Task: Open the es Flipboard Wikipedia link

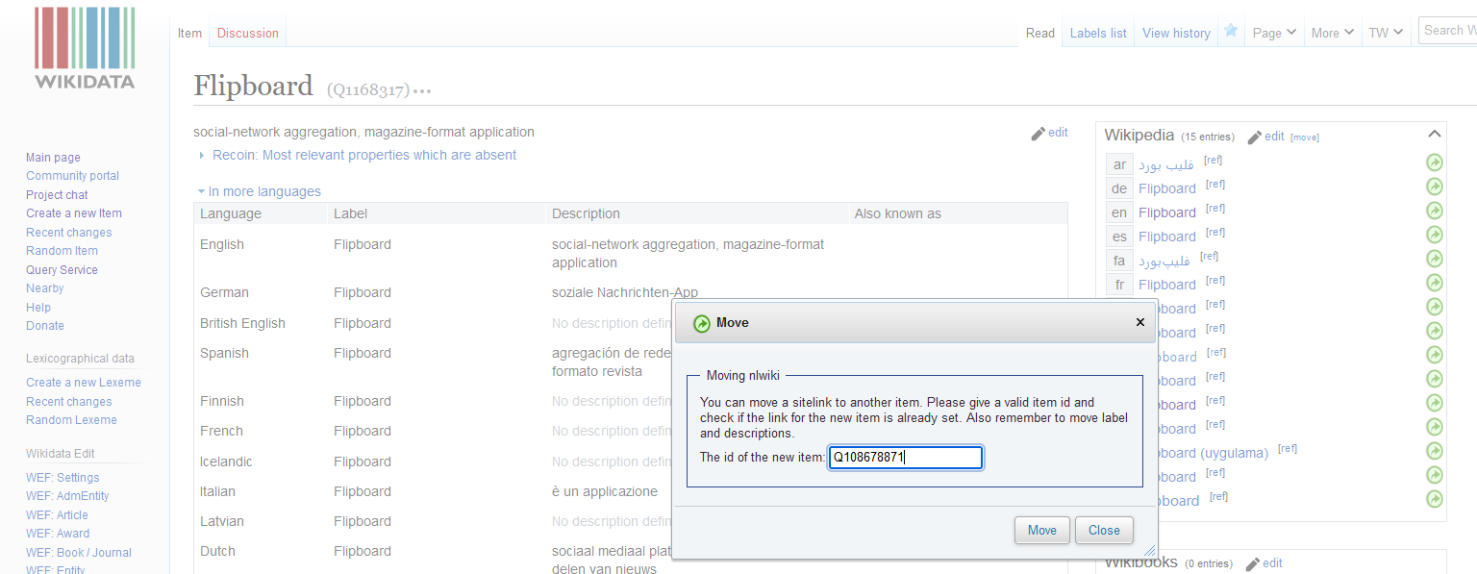Action: pos(1167,237)
